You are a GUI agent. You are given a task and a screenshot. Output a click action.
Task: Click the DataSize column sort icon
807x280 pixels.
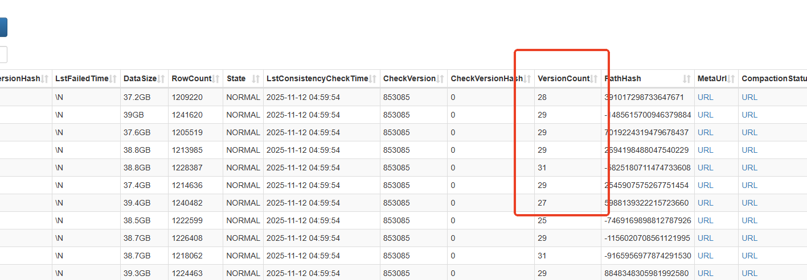coord(162,79)
